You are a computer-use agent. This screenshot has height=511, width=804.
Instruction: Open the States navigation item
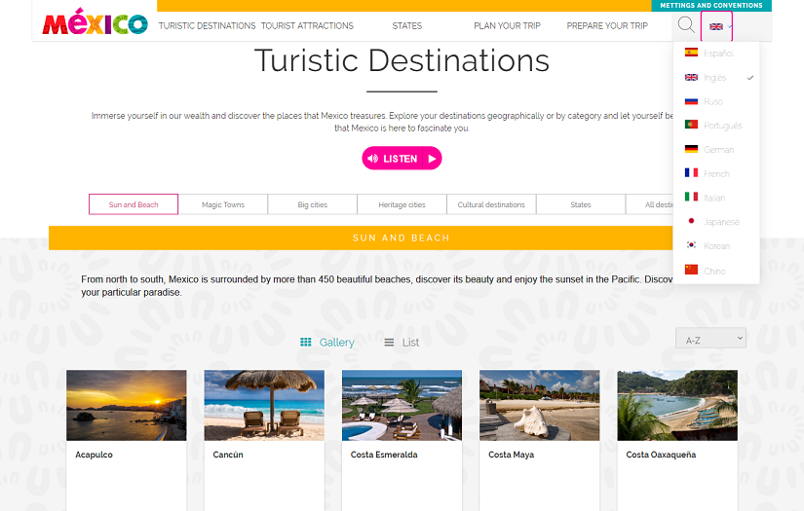[407, 25]
